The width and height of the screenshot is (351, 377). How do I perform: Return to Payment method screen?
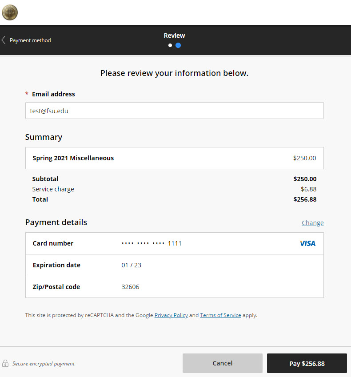pyautogui.click(x=30, y=40)
